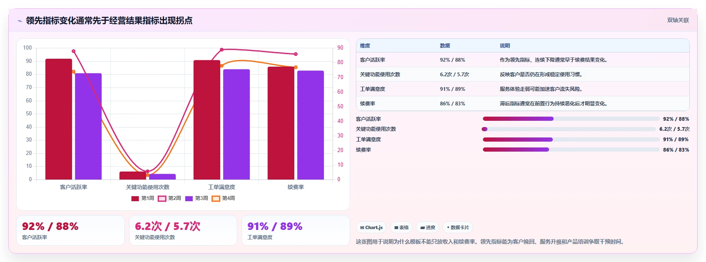706x262 pixels.
Task: Click the card title 领先指标变化通常先于经营结果指标出现拐点
Action: (109, 20)
